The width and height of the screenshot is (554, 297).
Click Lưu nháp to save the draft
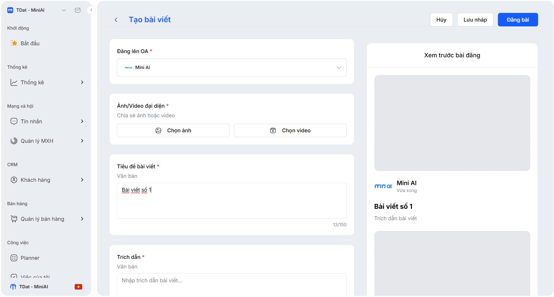tap(475, 20)
